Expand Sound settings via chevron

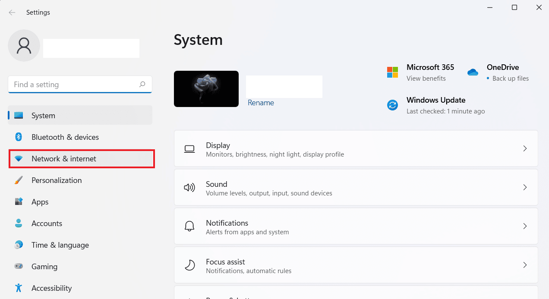[525, 187]
